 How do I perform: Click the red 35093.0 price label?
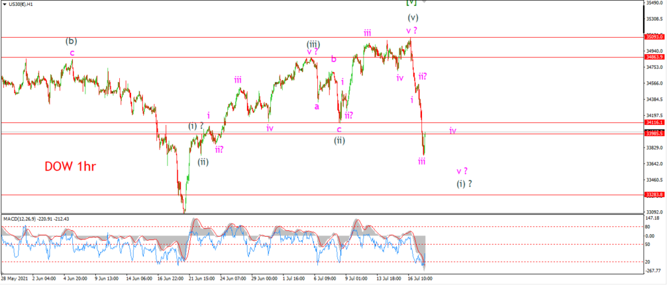point(655,37)
